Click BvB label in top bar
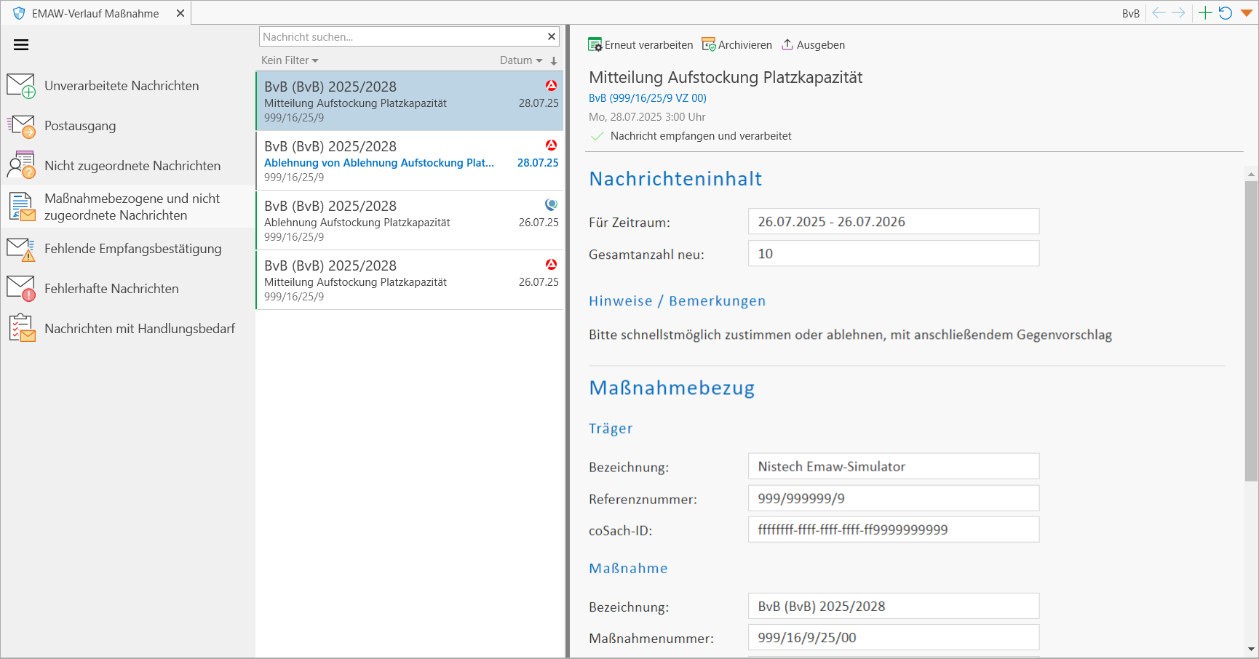 click(1131, 14)
